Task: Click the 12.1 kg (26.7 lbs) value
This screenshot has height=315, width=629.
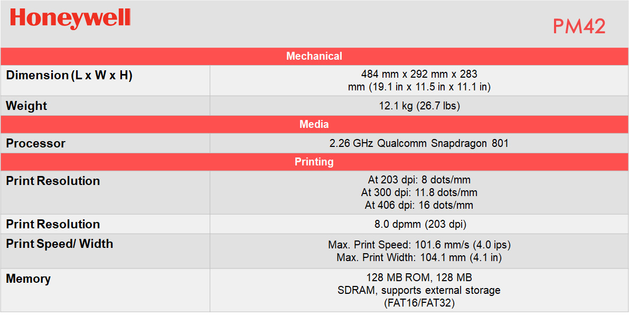Action: (x=419, y=106)
